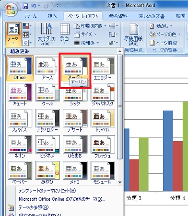Click theme gallery scroll down arrow
The height and width of the screenshot is (216, 188).
120,182
